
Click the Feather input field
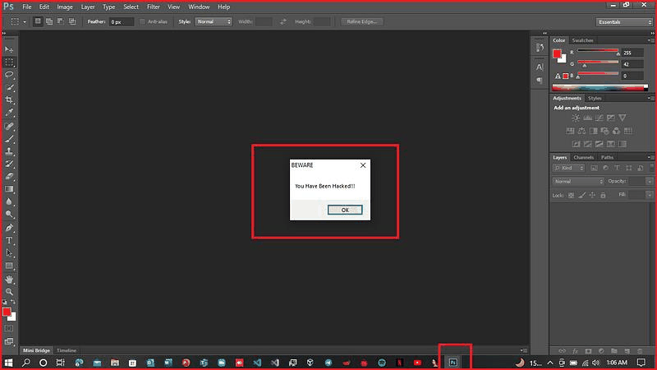[x=122, y=22]
